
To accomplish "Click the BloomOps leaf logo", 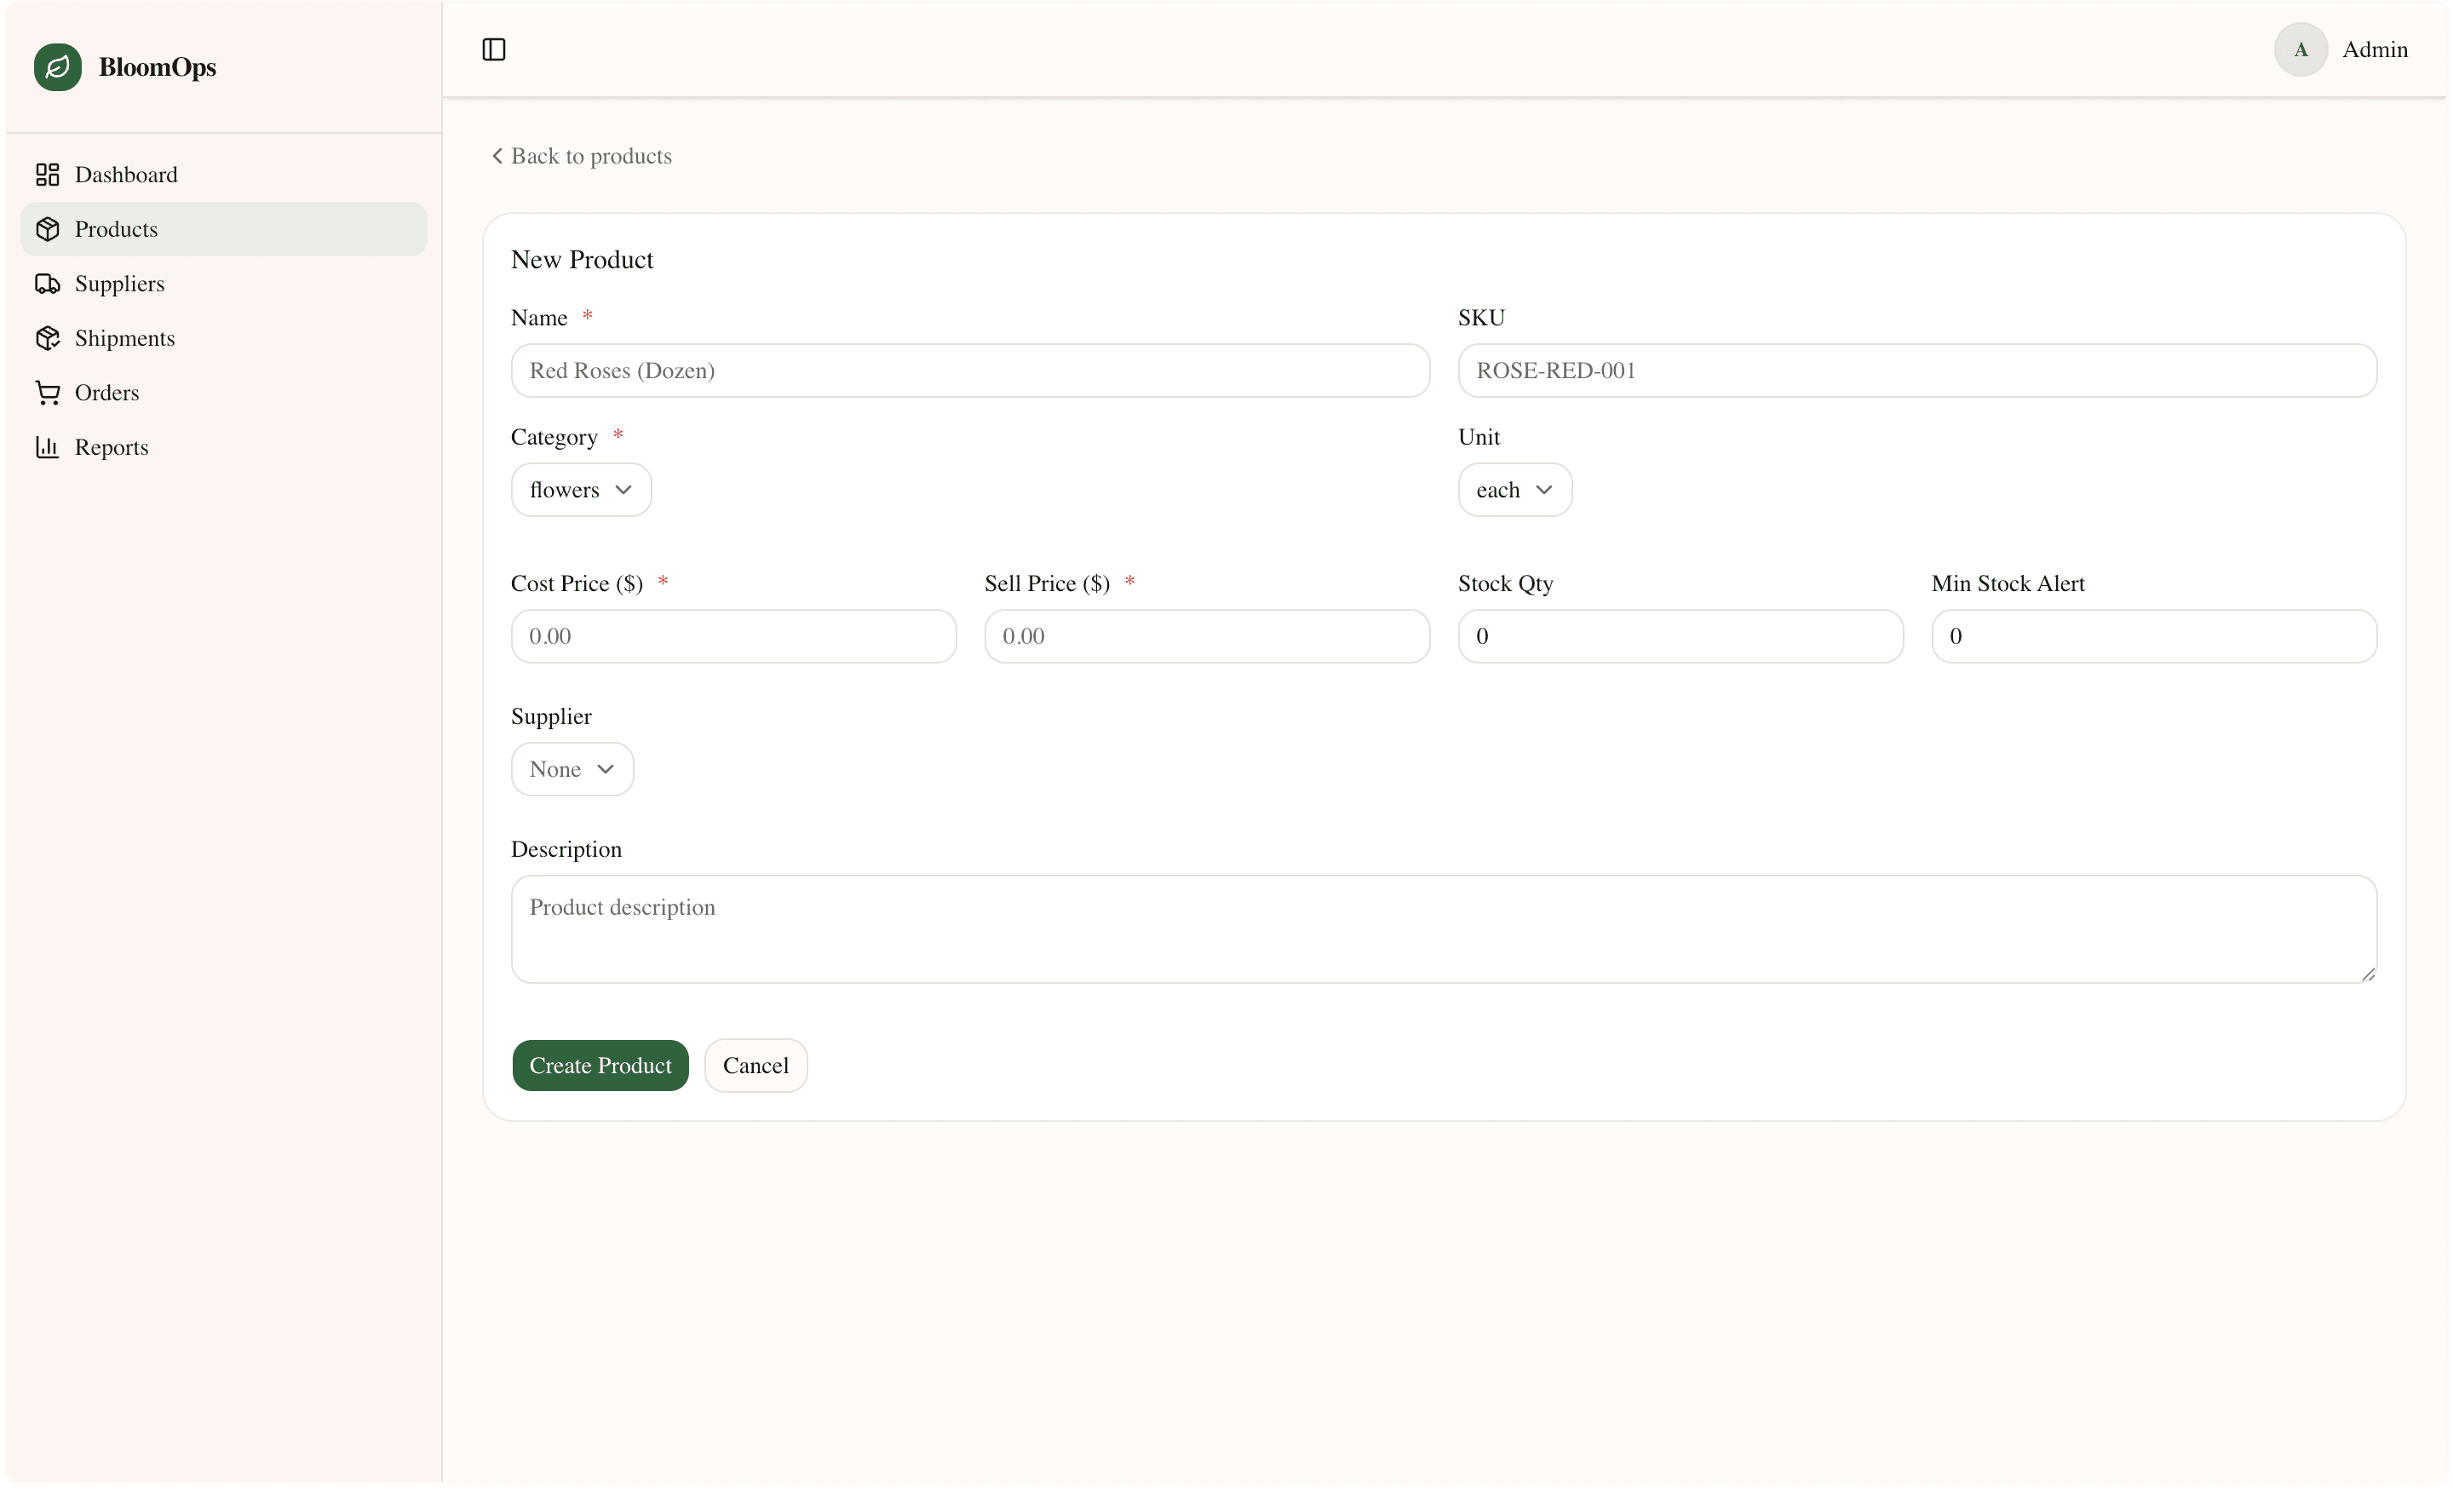I will tap(58, 66).
